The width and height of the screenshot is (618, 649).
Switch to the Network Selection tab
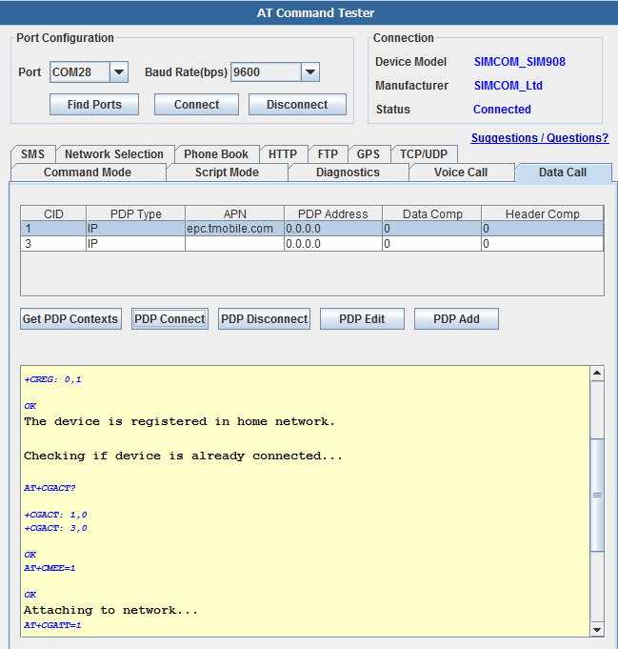(x=114, y=154)
